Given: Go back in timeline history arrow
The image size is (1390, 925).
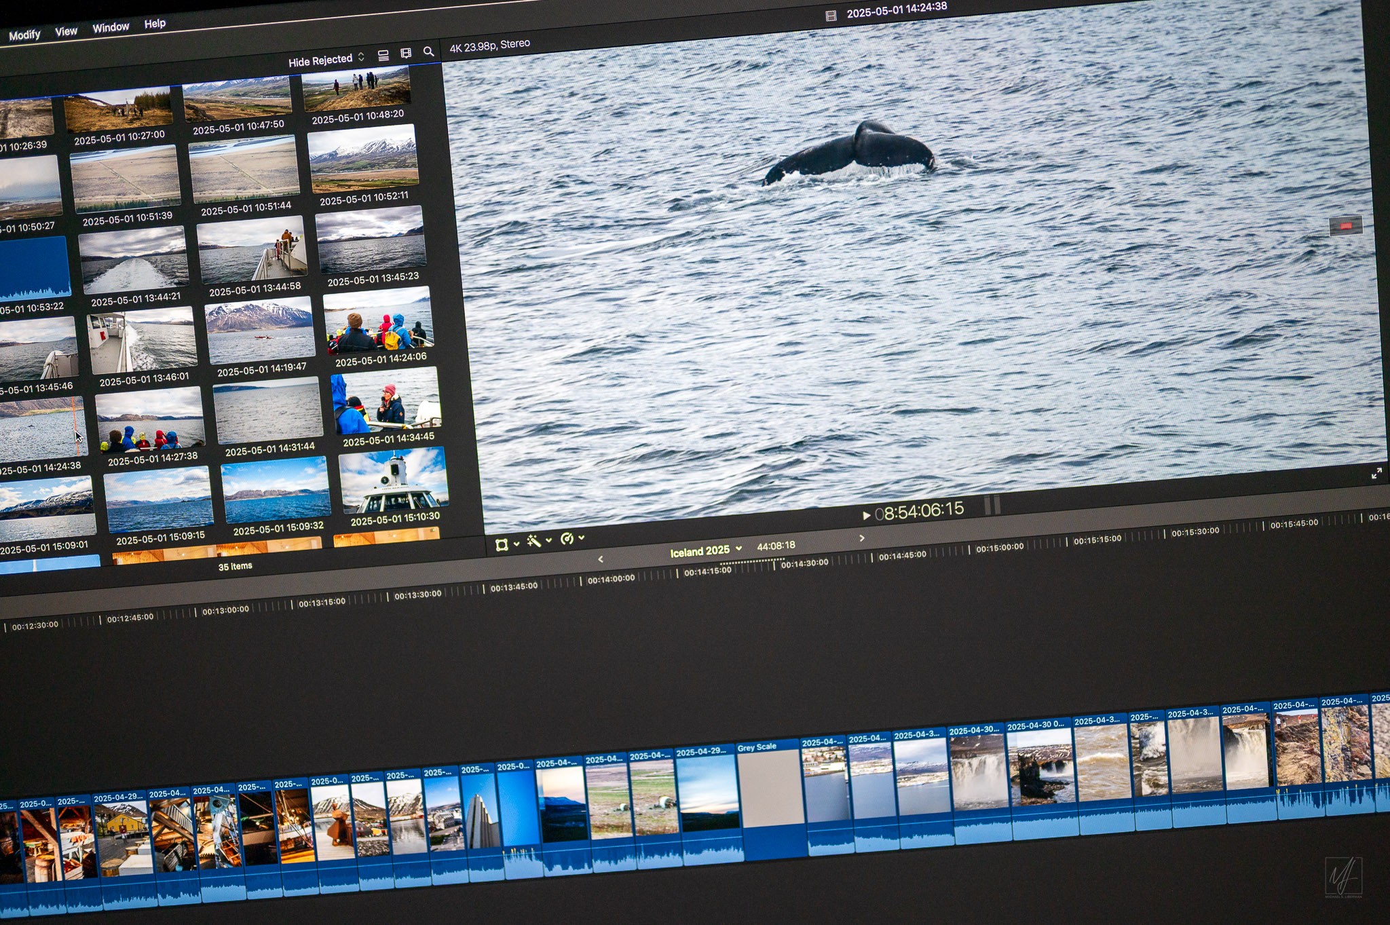Looking at the screenshot, I should tap(601, 559).
